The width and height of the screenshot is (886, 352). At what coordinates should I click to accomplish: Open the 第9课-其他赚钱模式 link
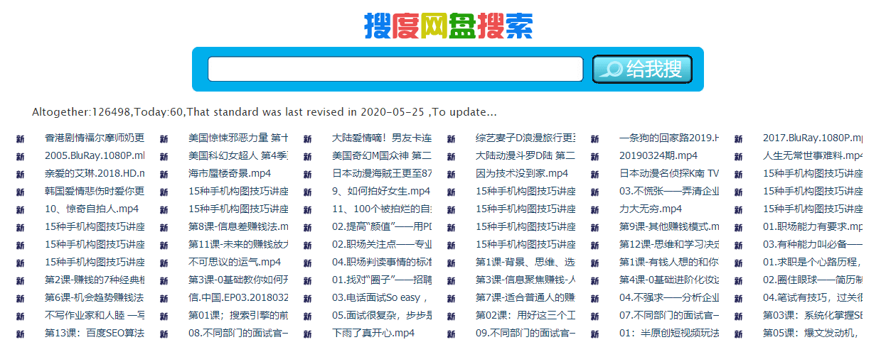pyautogui.click(x=669, y=226)
